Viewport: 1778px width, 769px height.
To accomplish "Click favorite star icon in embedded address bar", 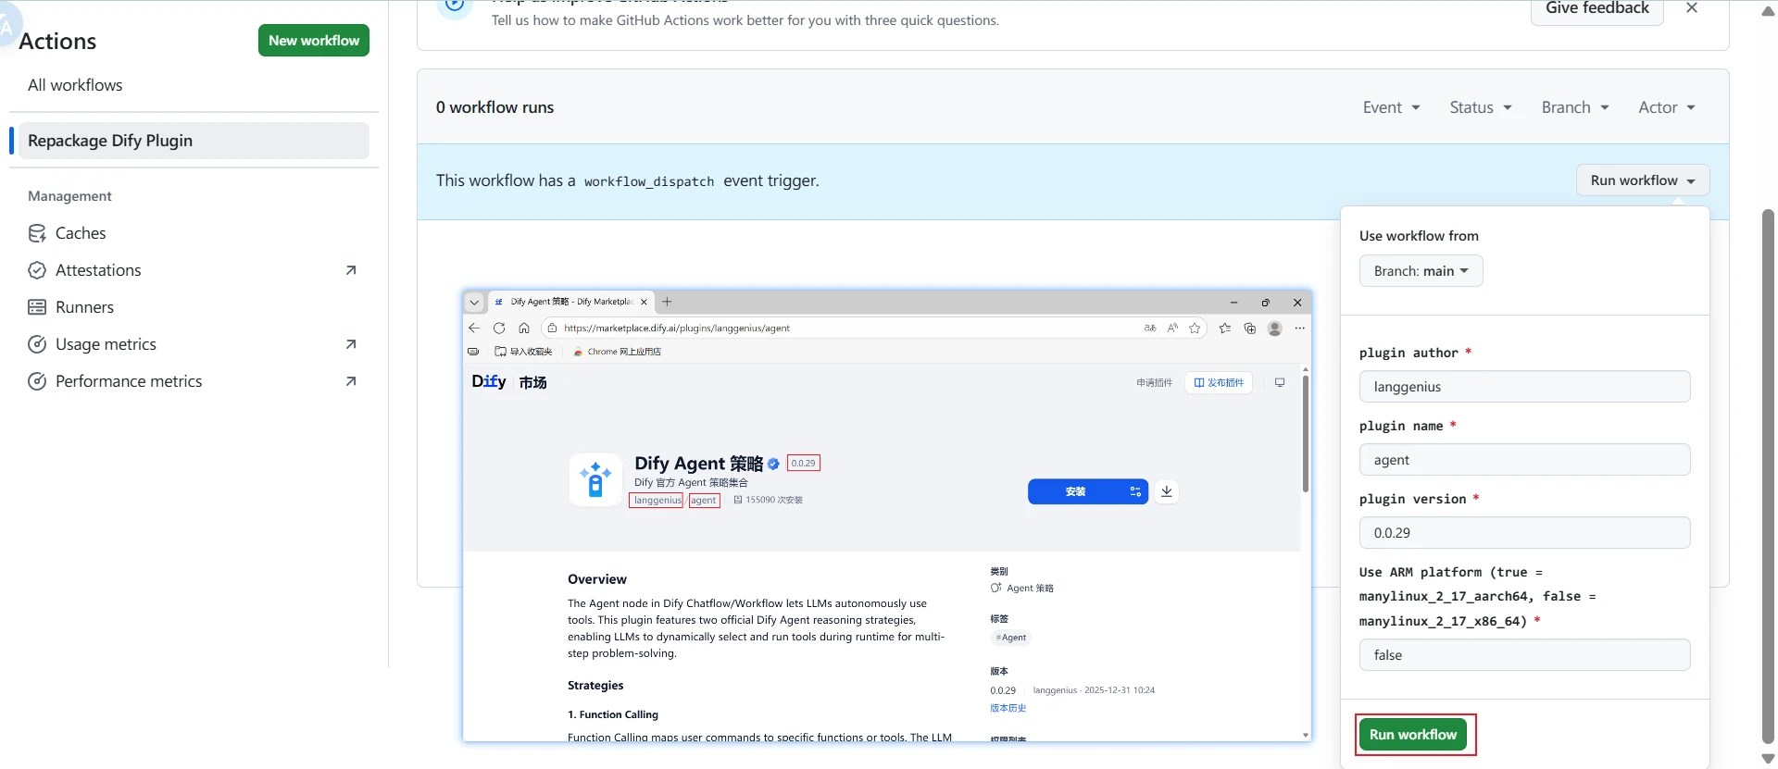I will tap(1195, 328).
